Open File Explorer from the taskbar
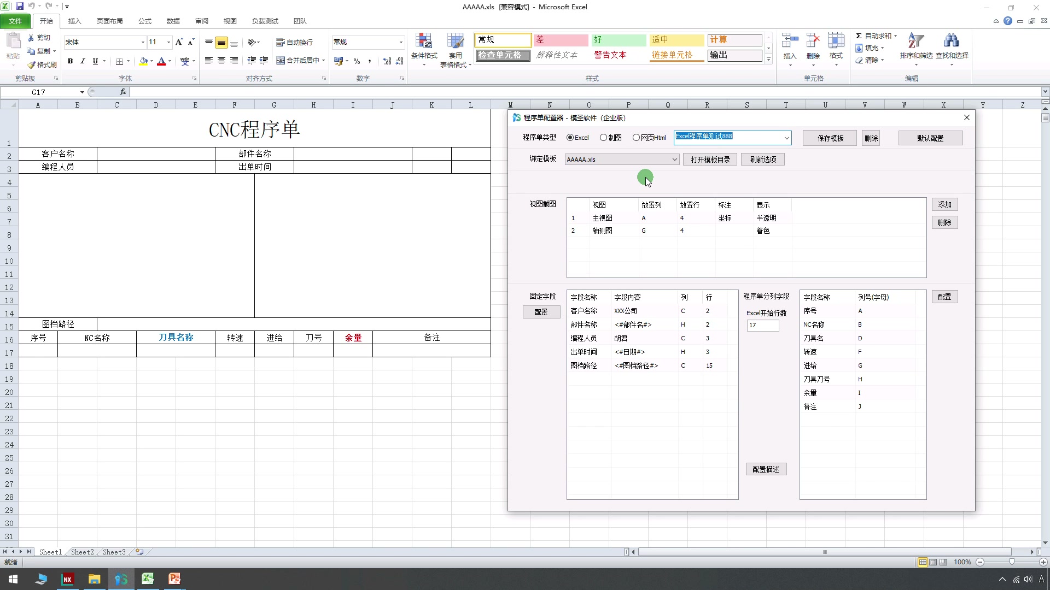Image resolution: width=1050 pixels, height=590 pixels. (x=94, y=579)
